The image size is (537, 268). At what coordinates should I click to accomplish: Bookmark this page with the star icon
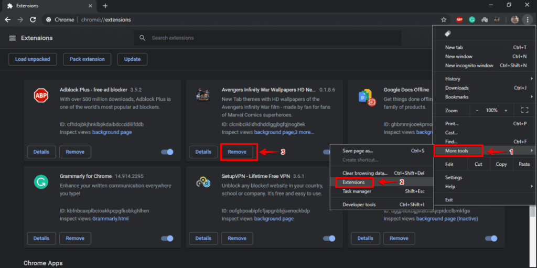[444, 19]
